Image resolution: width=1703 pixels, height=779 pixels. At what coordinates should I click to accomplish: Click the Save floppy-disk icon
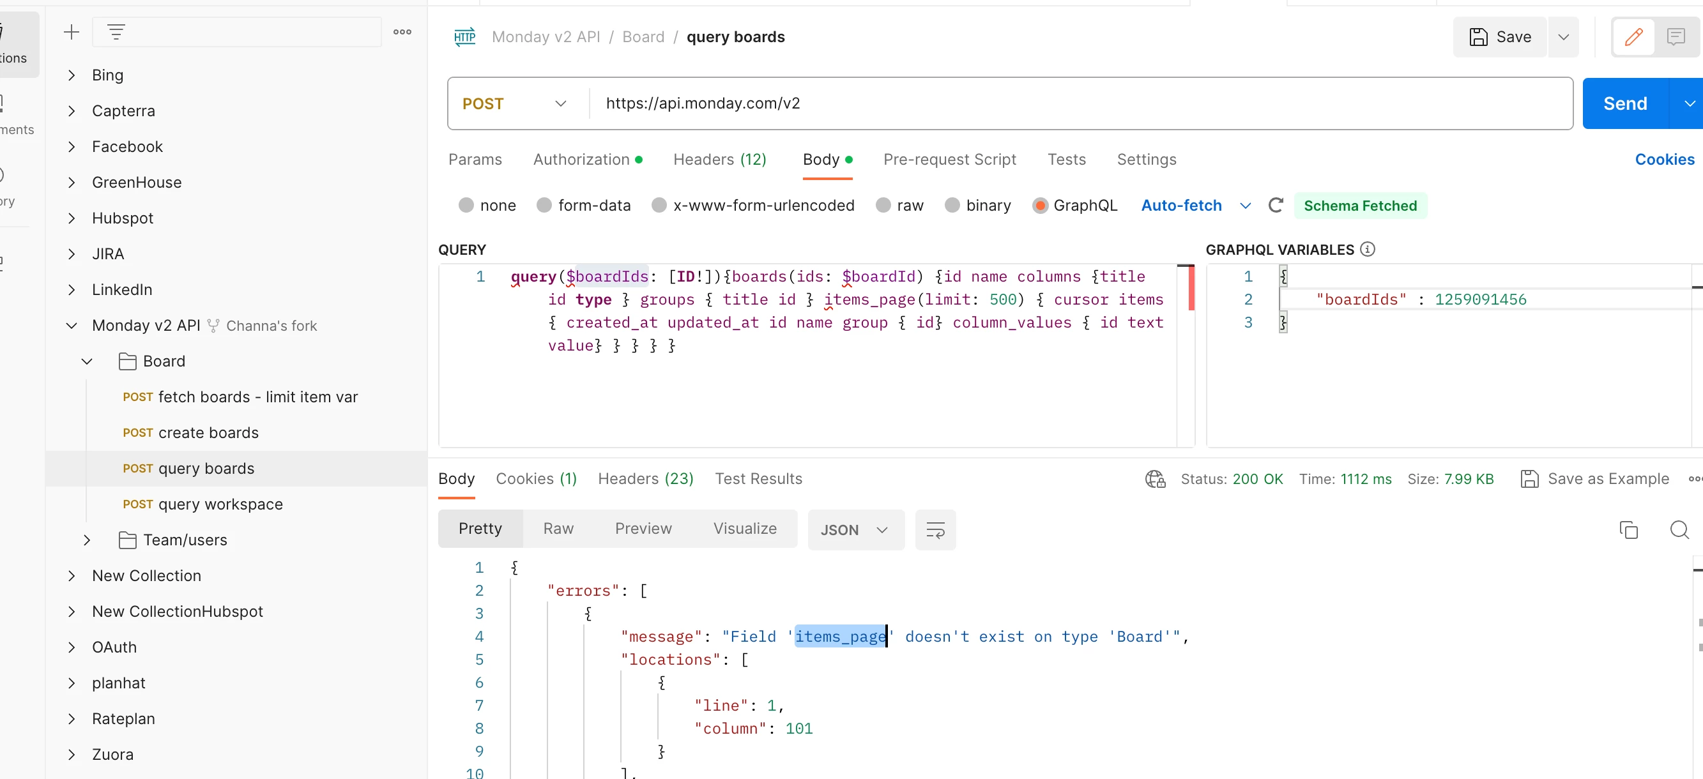coord(1478,36)
